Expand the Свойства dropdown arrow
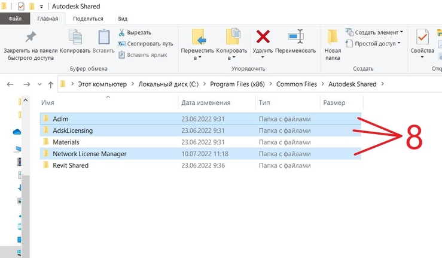Viewport: 442px width, 258px height. click(x=422, y=57)
